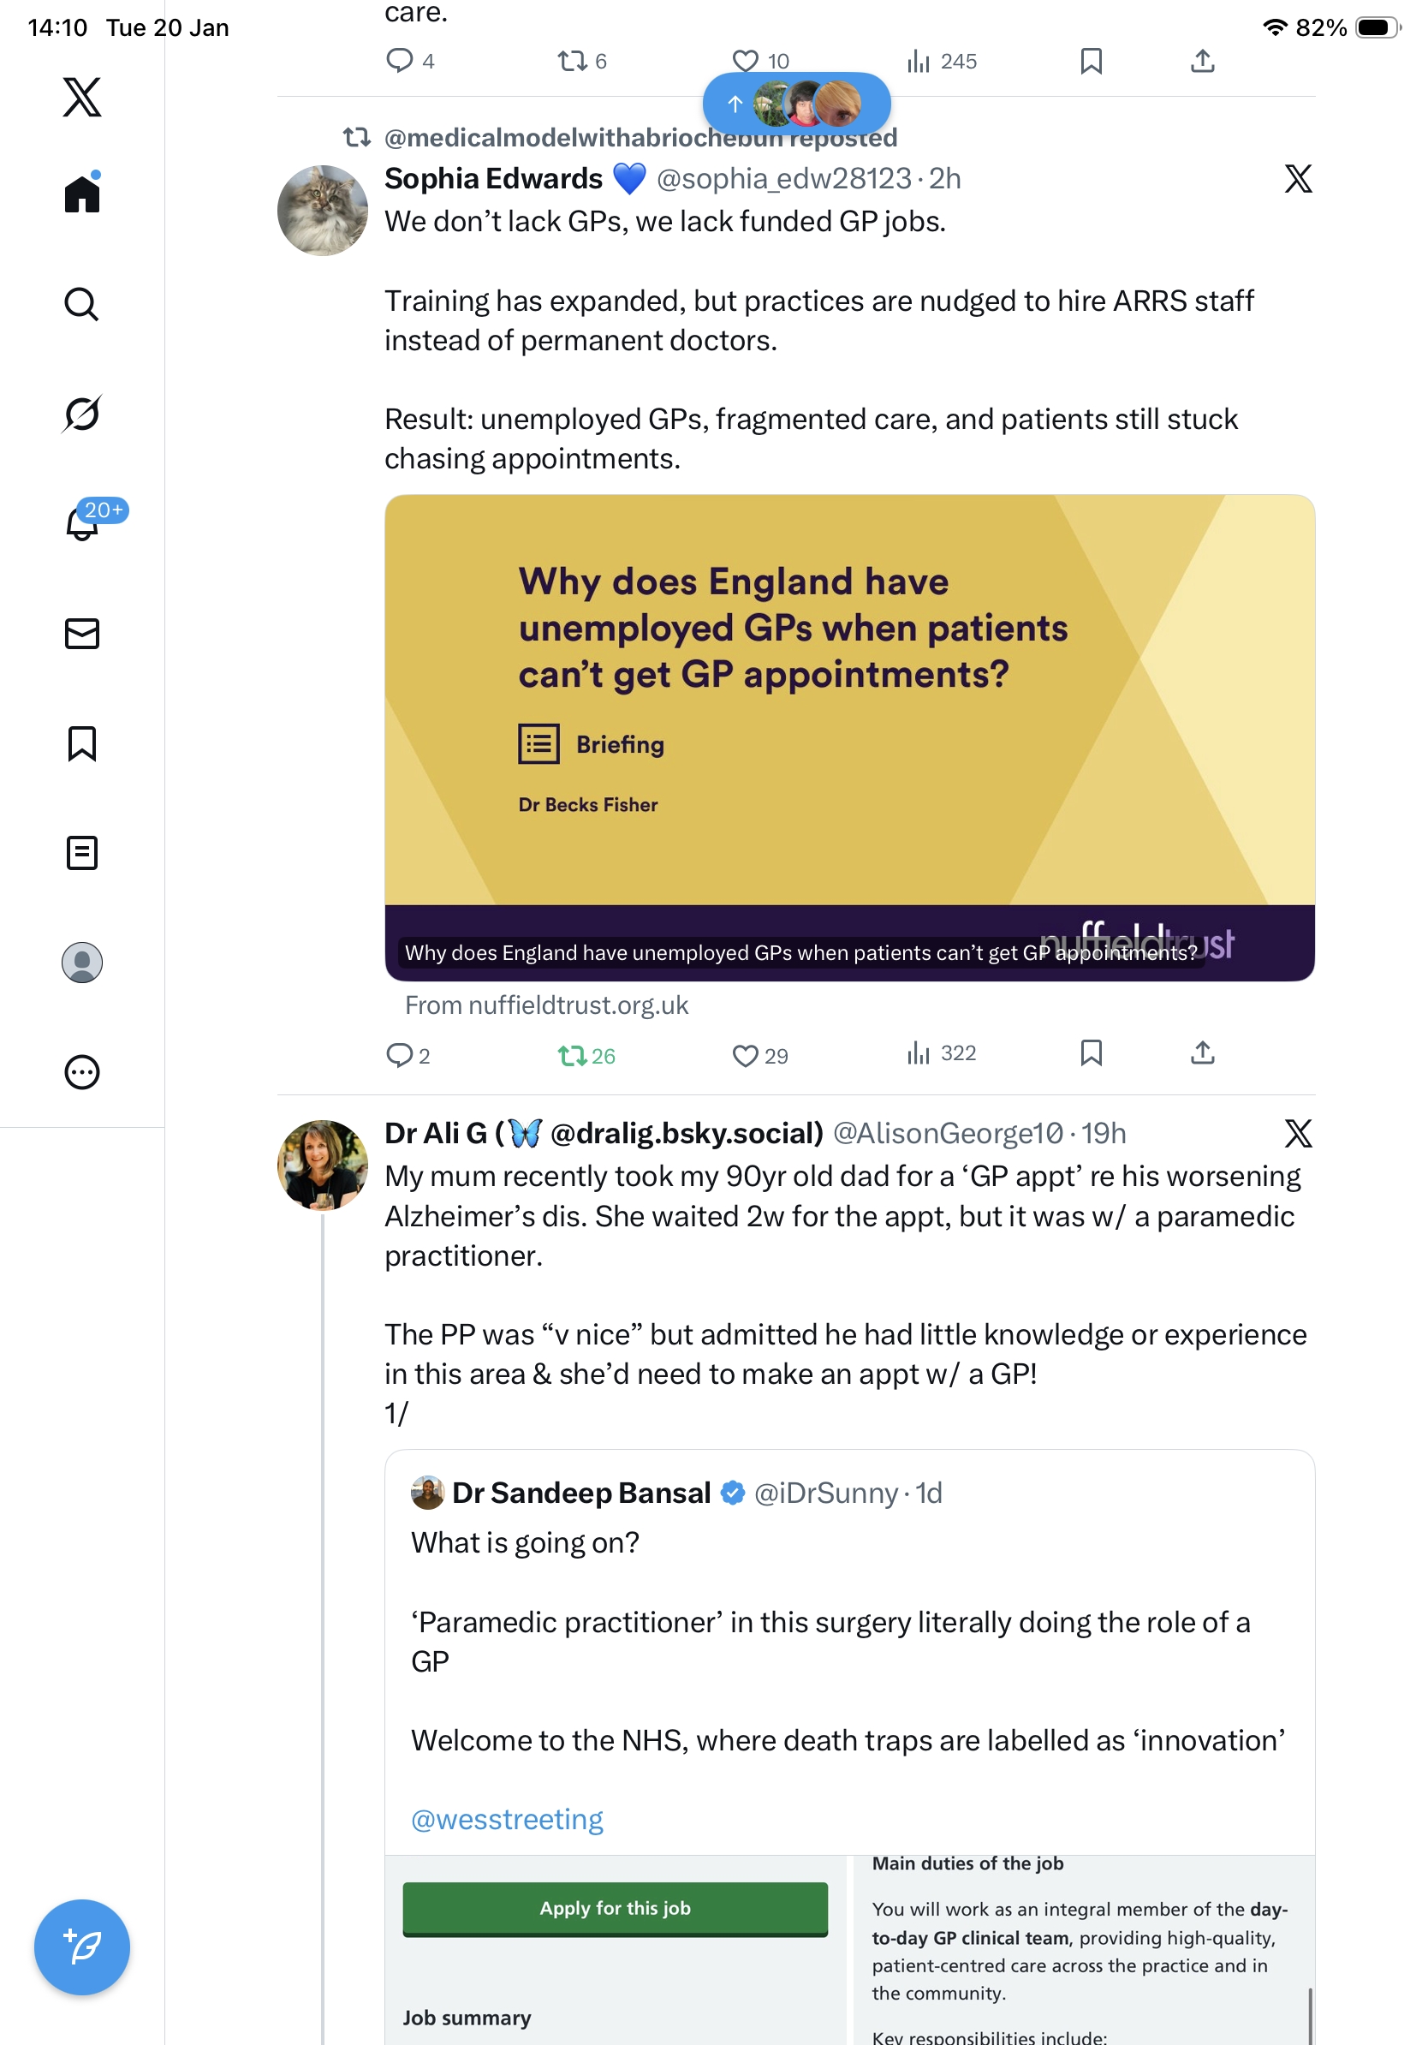
Task: Open the Lists icon in sidebar
Action: tap(82, 852)
